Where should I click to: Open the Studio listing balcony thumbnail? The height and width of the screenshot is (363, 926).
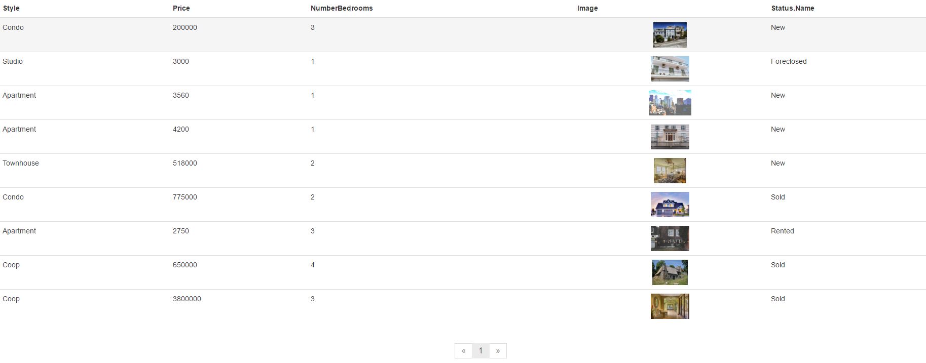pos(670,69)
